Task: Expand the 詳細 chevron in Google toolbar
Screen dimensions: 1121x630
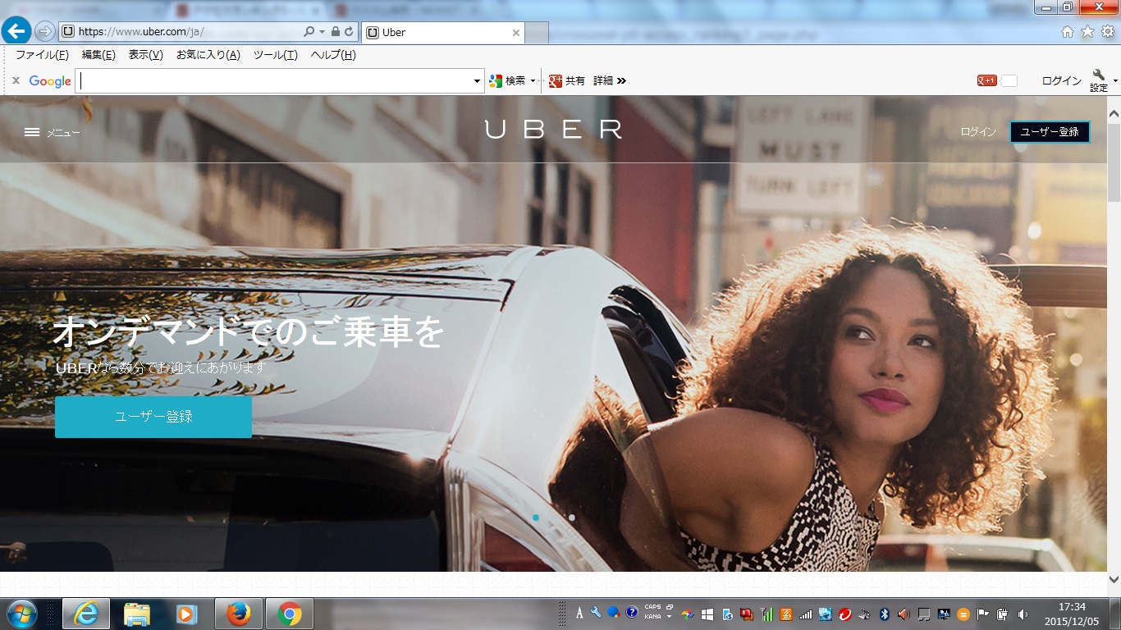Action: click(621, 80)
